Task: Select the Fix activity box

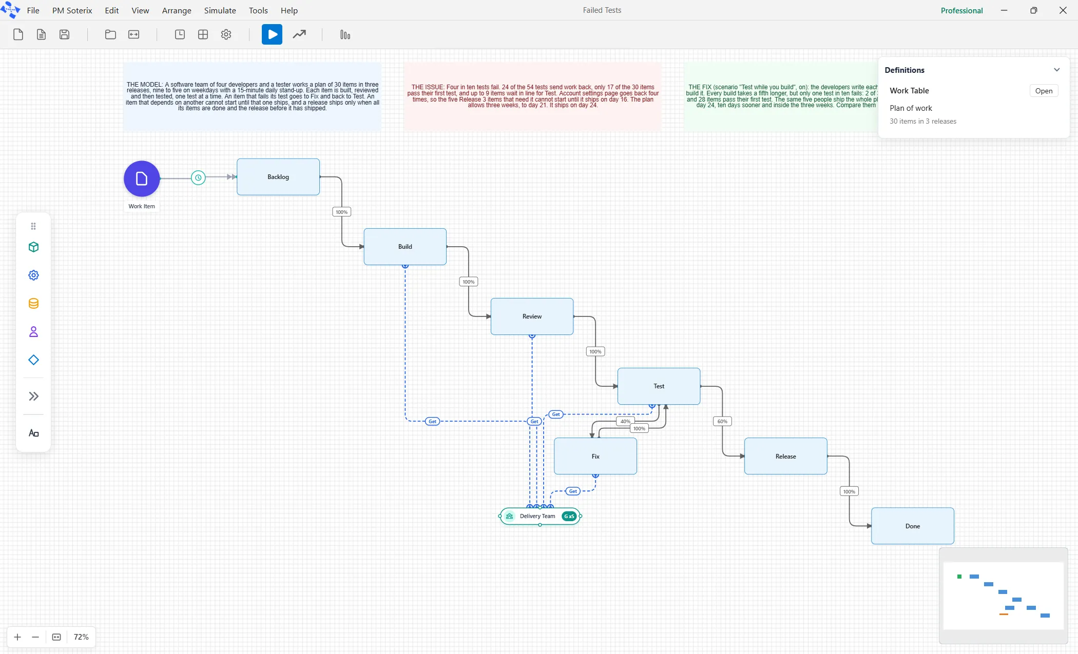Action: [x=595, y=456]
